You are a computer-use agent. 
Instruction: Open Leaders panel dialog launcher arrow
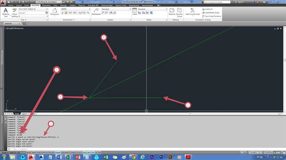point(130,20)
